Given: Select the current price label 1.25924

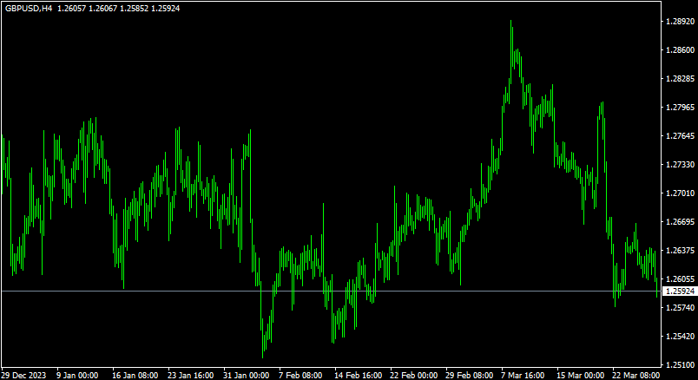Looking at the screenshot, I should pos(680,292).
